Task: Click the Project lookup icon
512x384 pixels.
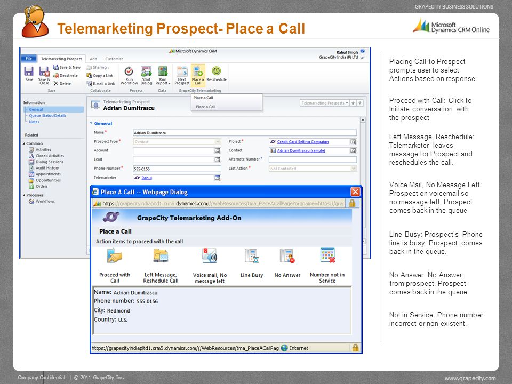Action: [353, 142]
